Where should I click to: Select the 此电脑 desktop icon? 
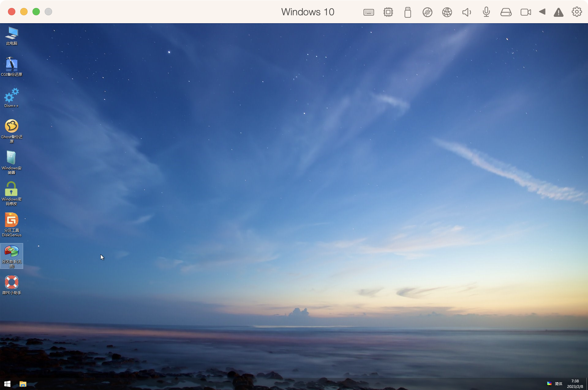click(12, 33)
